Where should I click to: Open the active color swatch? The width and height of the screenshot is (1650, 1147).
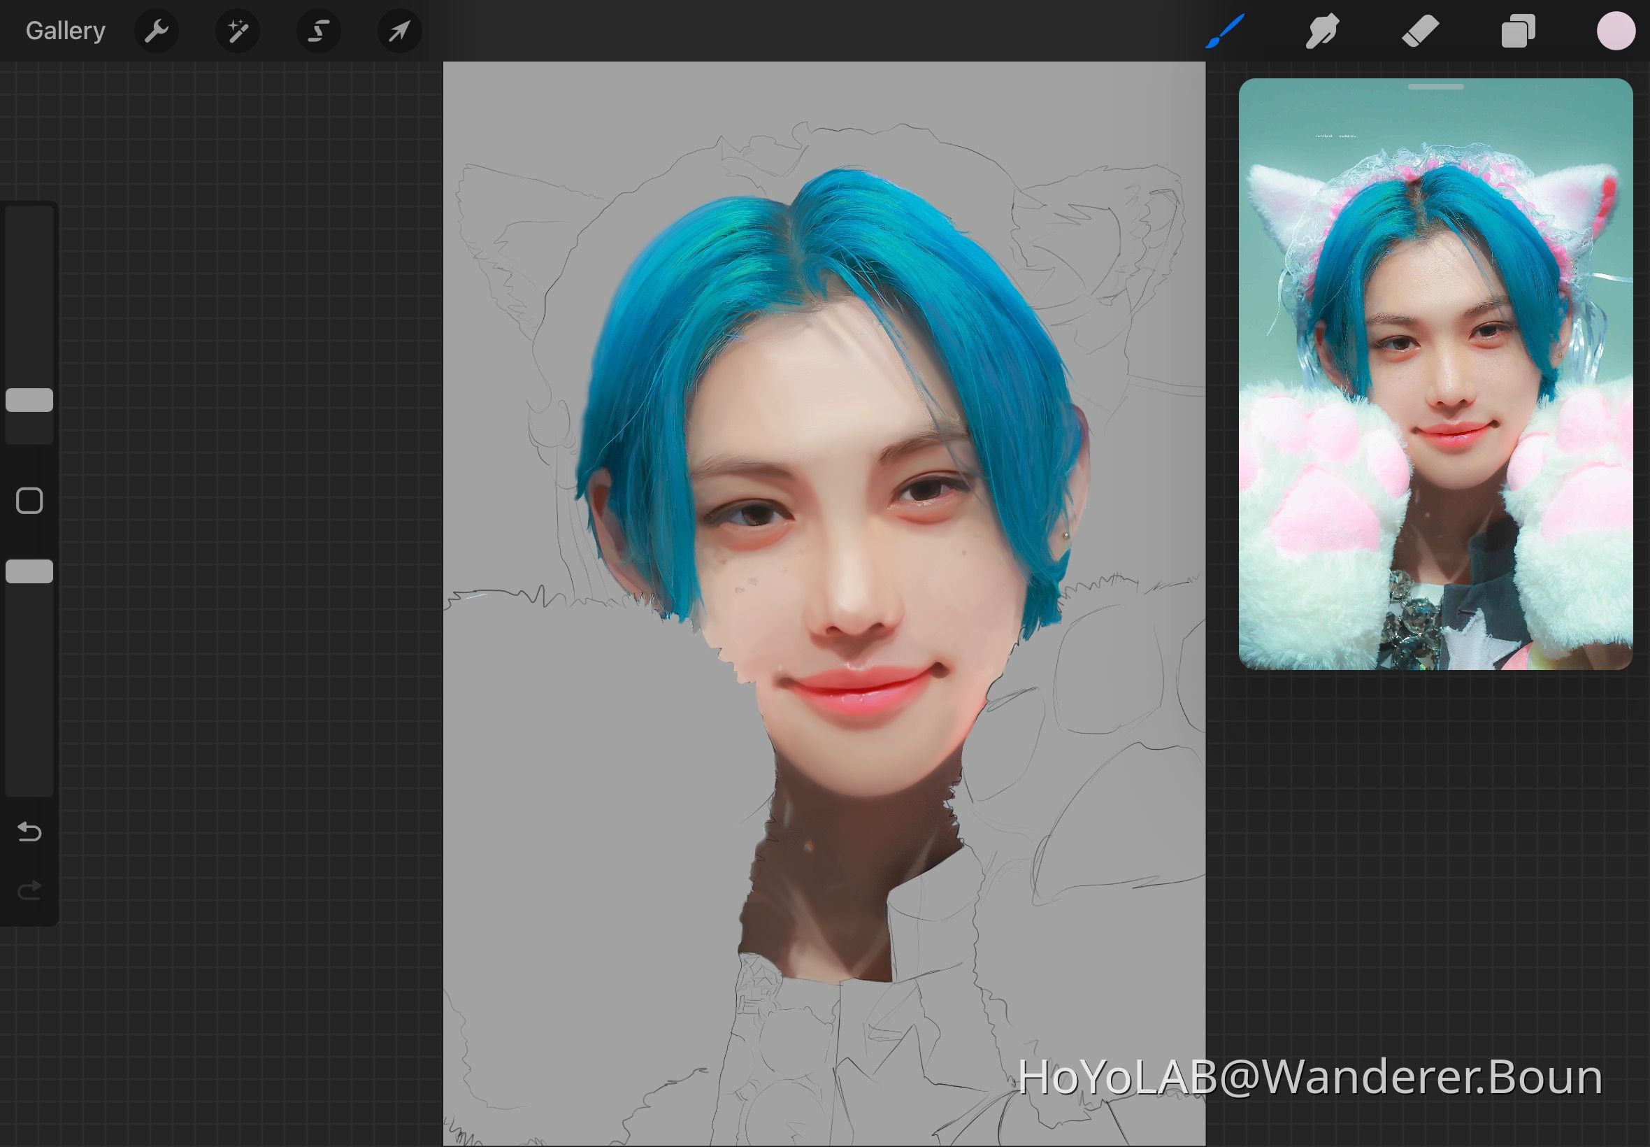point(1616,30)
